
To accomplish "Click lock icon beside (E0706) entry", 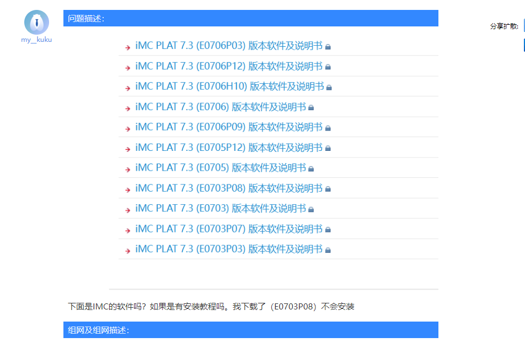I will [311, 107].
